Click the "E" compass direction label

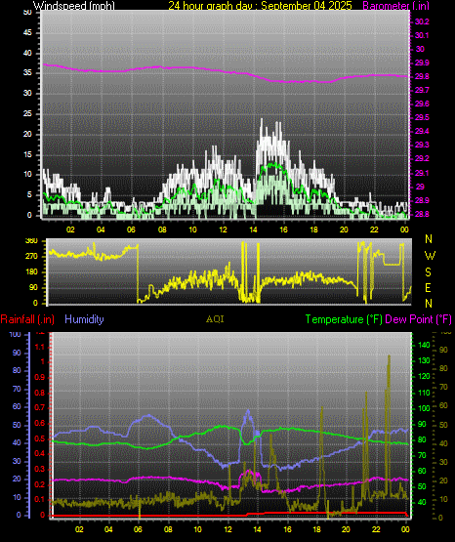coord(428,288)
